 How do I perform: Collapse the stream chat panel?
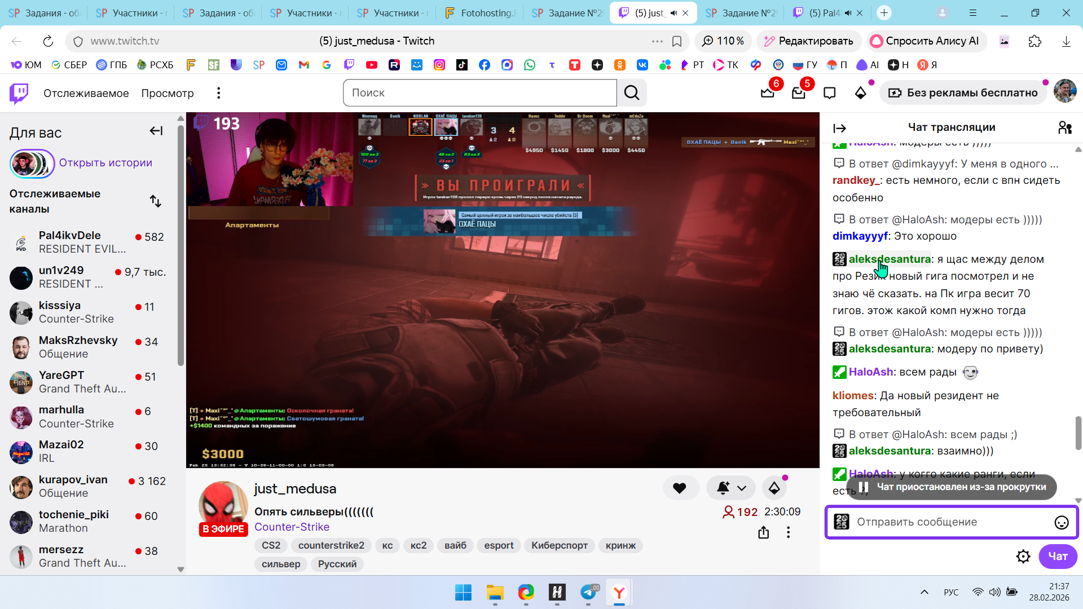pos(839,129)
